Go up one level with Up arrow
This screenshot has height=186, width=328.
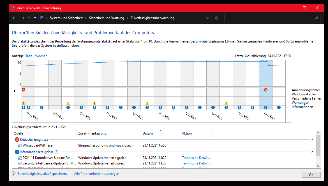(35, 18)
